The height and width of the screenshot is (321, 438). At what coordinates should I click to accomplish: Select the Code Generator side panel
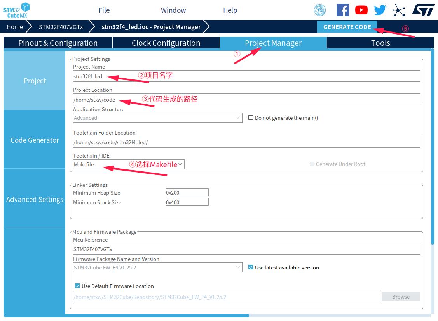[35, 140]
